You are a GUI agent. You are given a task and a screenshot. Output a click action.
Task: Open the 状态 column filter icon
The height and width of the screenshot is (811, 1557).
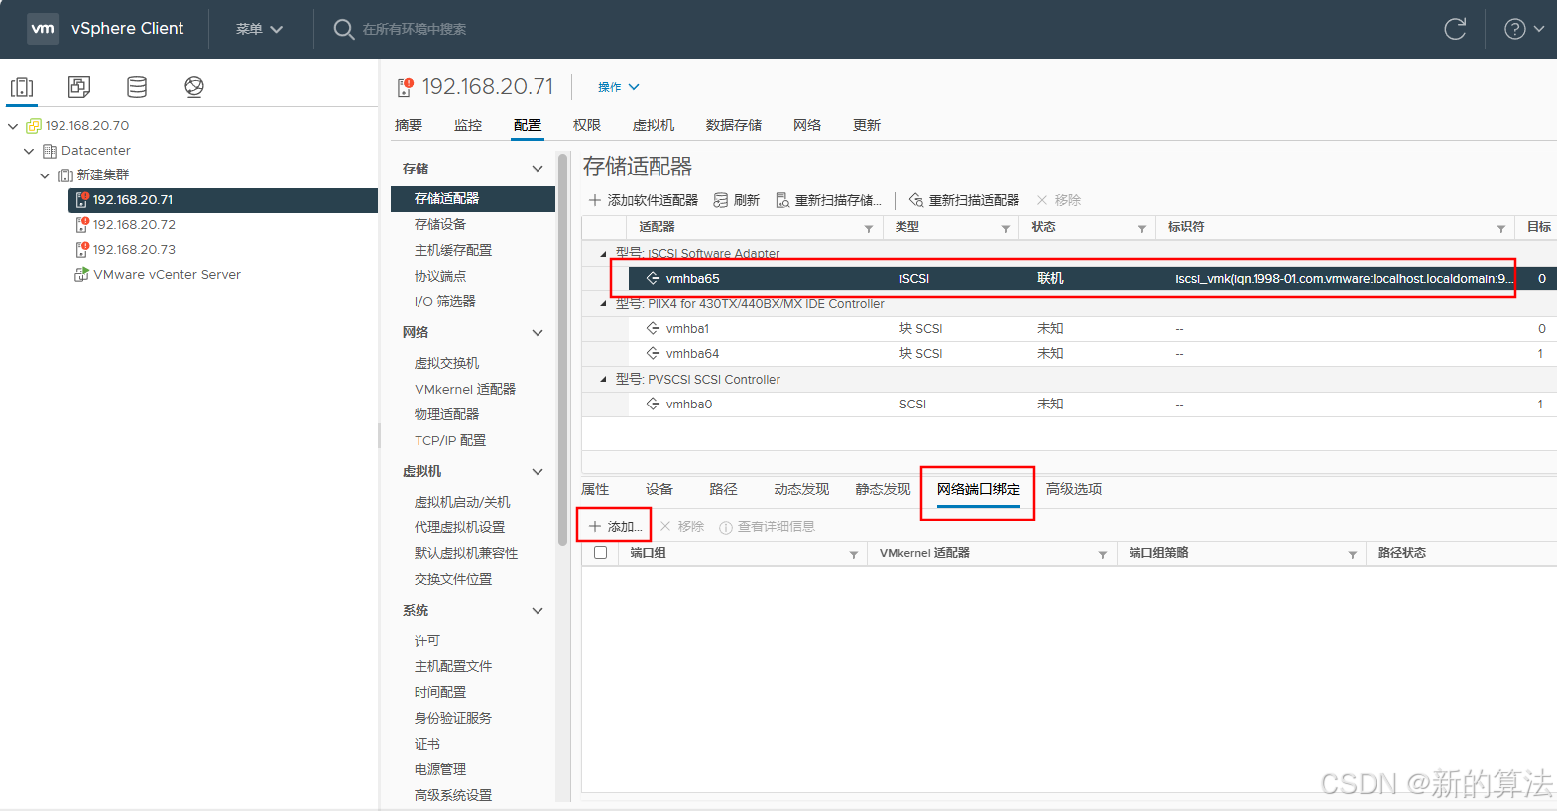[1142, 229]
